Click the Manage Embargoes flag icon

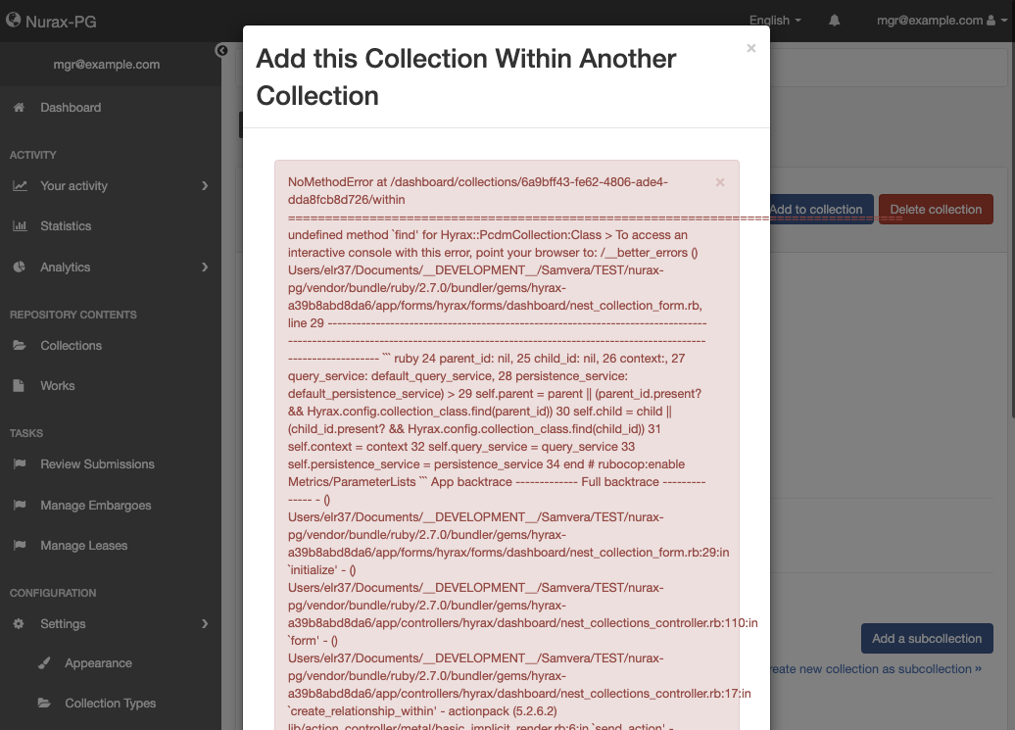tap(20, 505)
